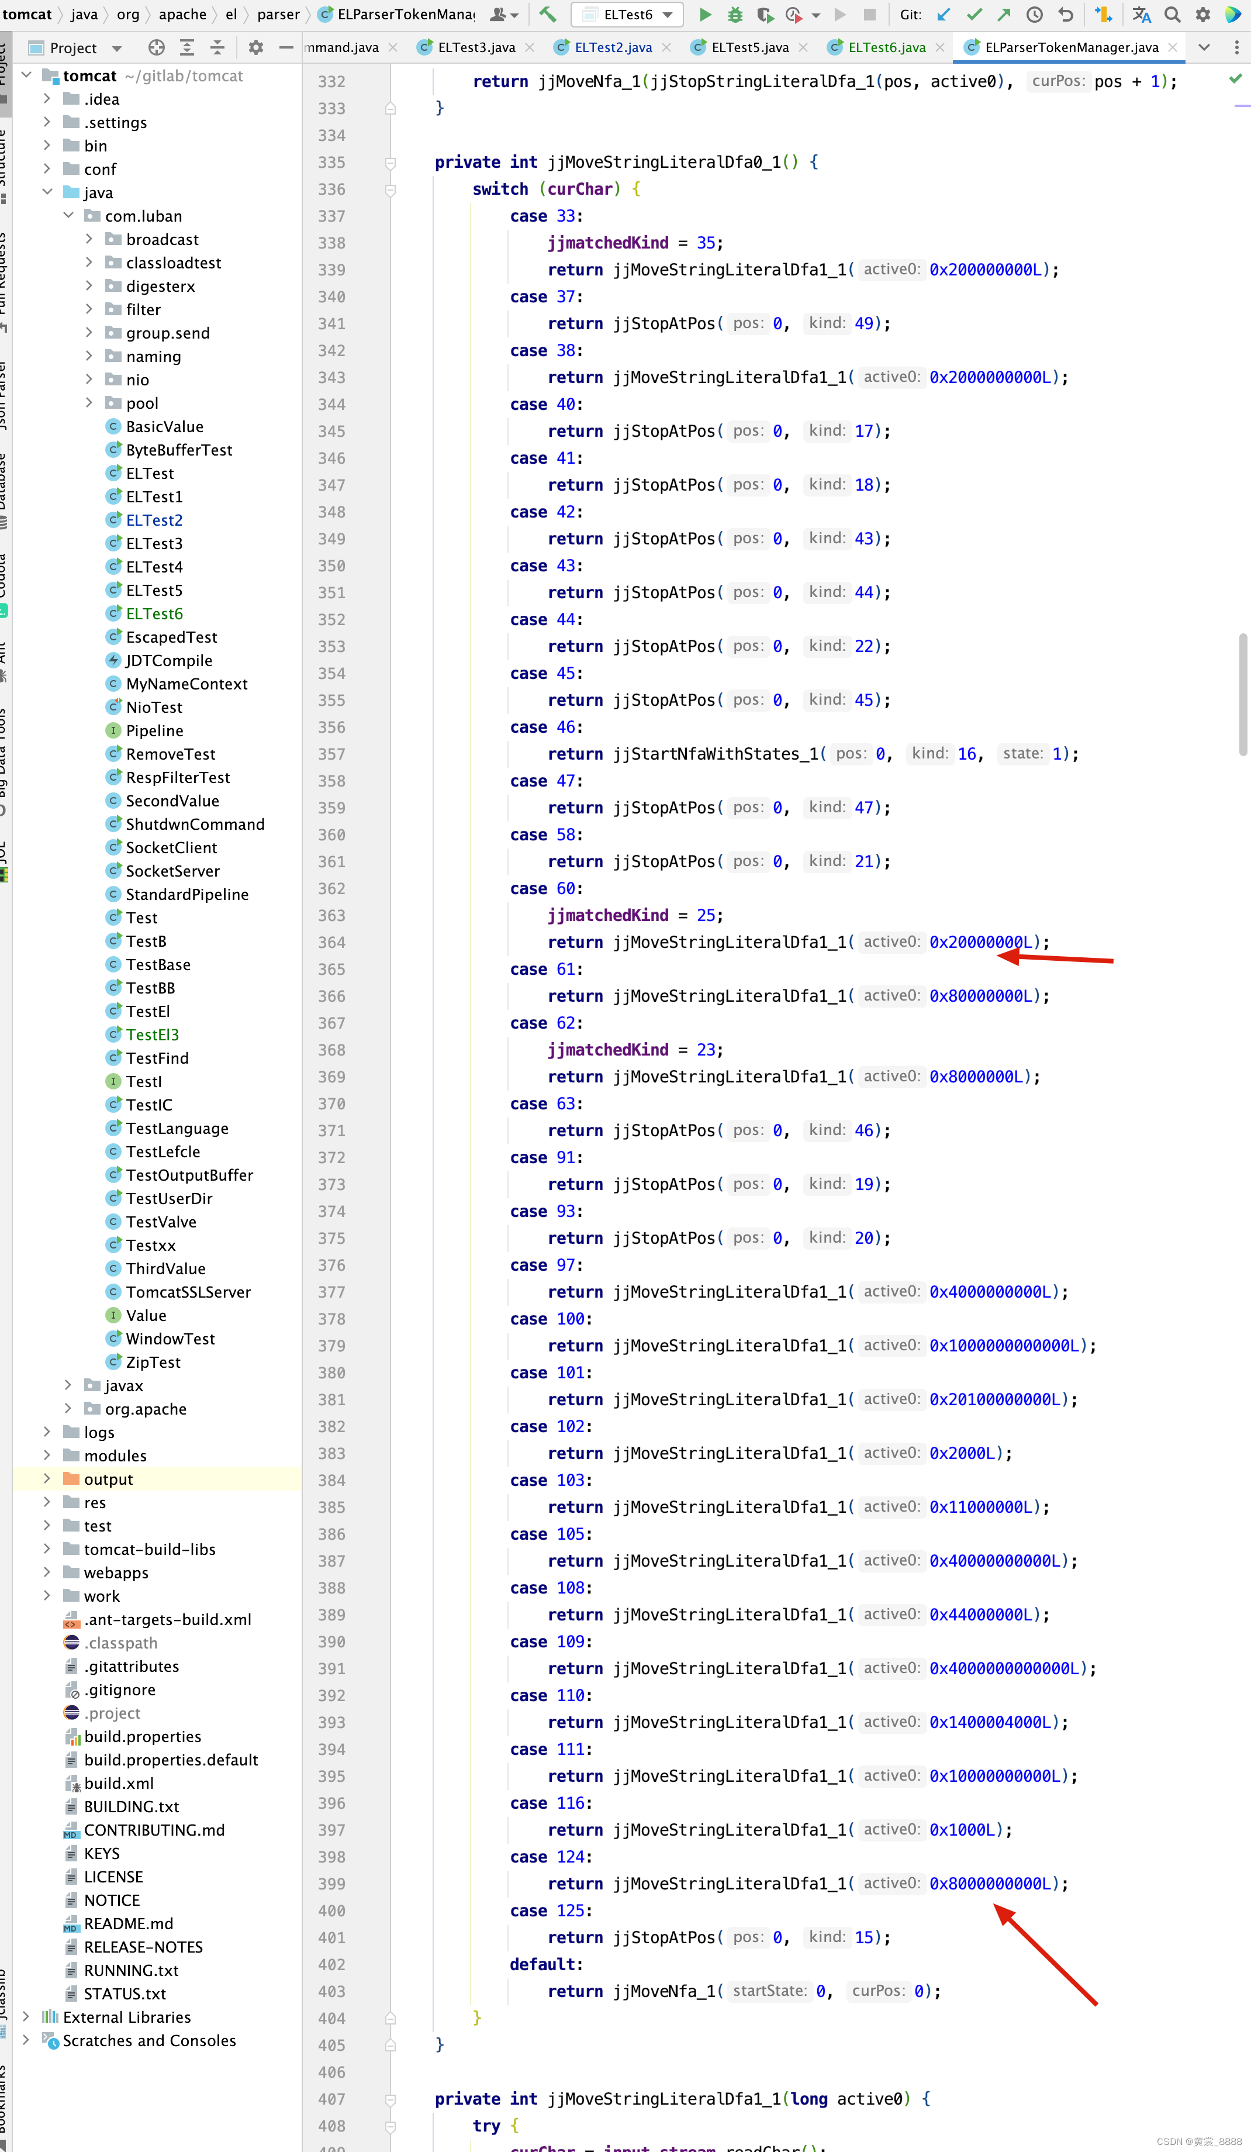Select TestLanguage class in tree
Viewport: 1251px width, 2152px height.
tap(177, 1127)
